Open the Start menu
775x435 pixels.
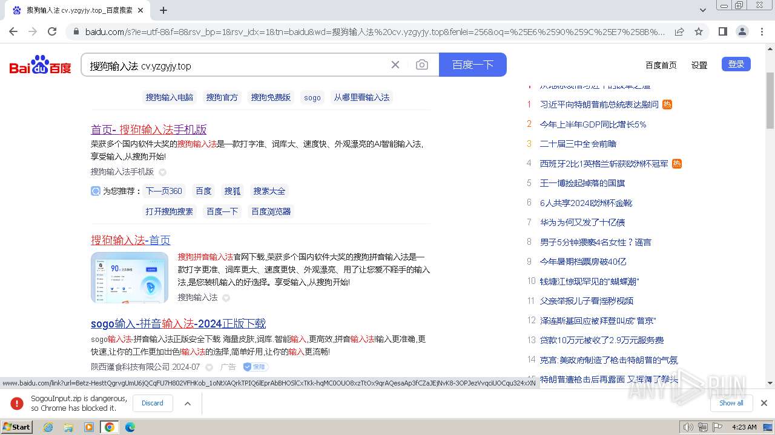click(17, 427)
